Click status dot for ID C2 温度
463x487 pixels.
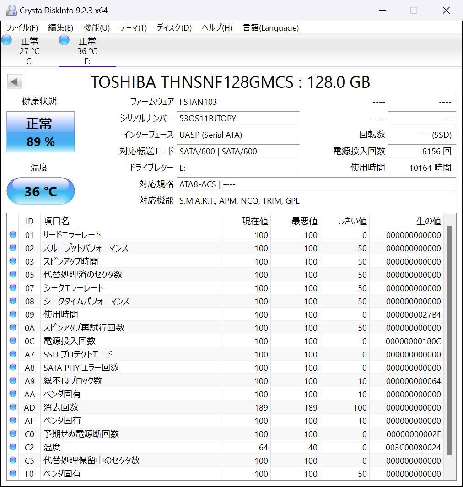13,447
